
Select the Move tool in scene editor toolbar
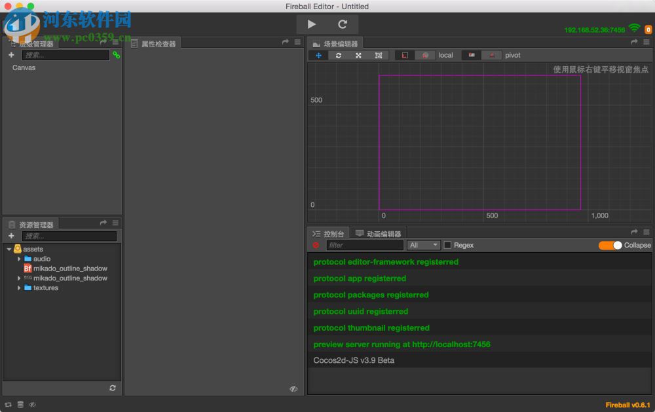point(317,55)
